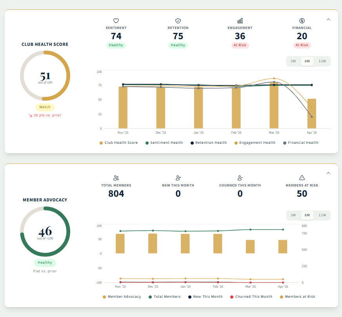Click the Churned This Month person-minus icon
342x317 pixels.
240,178
